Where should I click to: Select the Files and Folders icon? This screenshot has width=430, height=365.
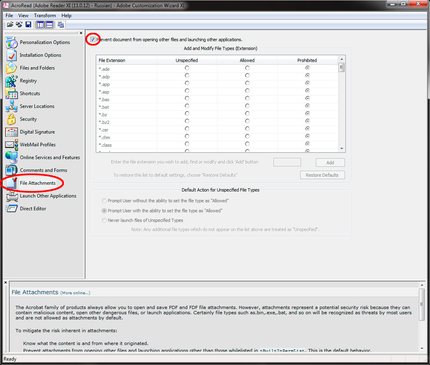[12, 68]
